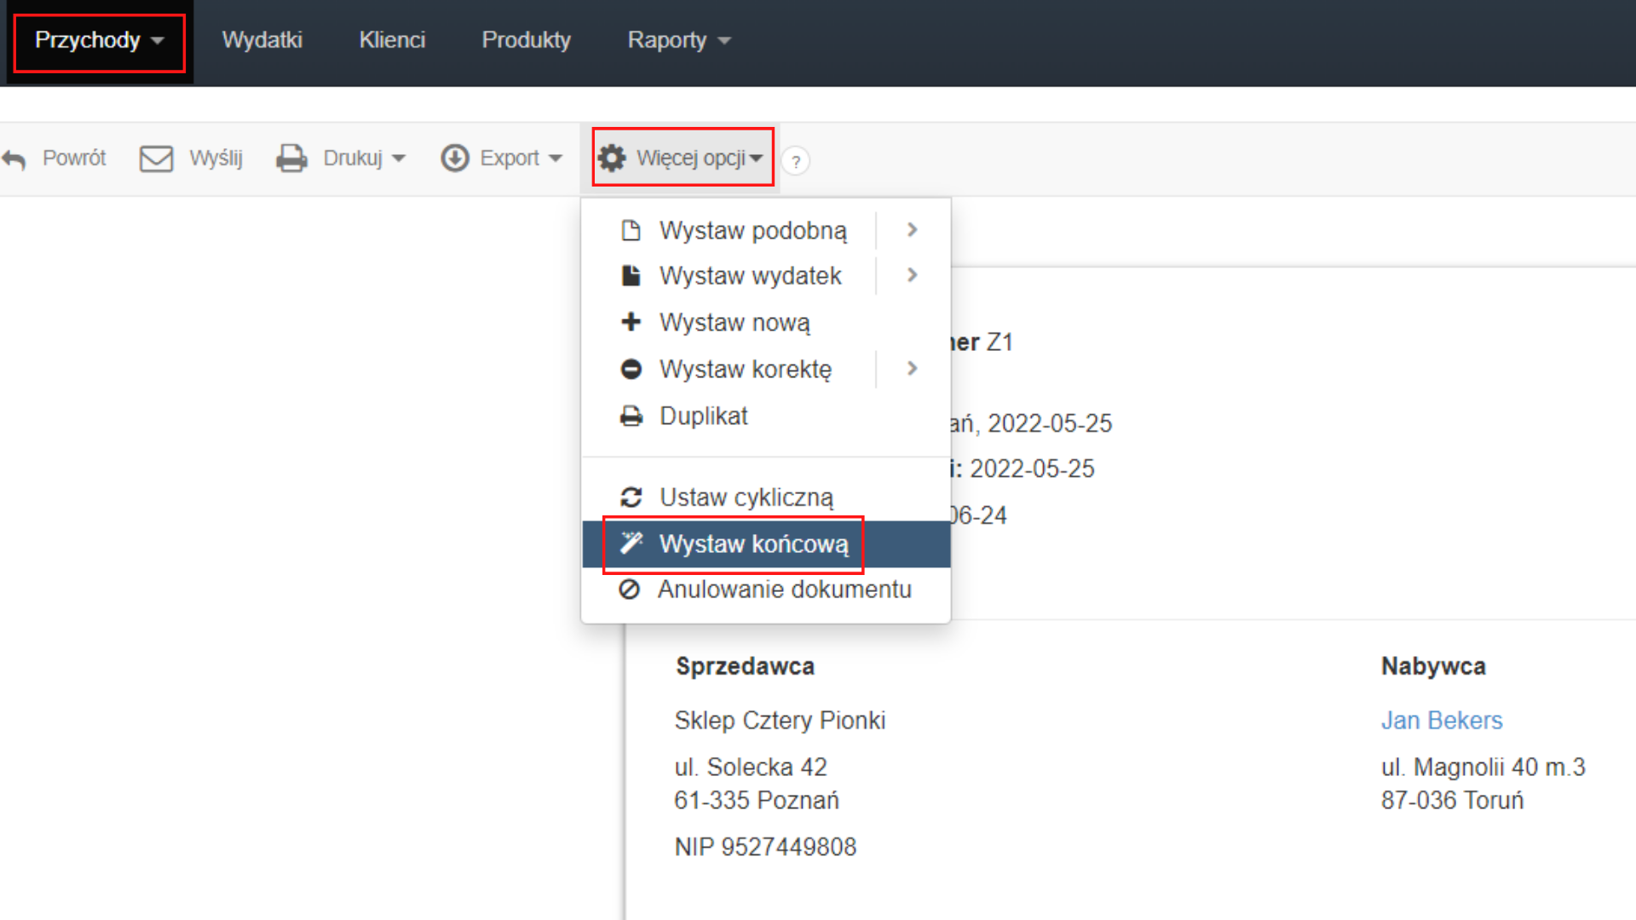Click the Wystaw końcową magic wand icon
This screenshot has height=920, width=1636.
[x=631, y=543]
